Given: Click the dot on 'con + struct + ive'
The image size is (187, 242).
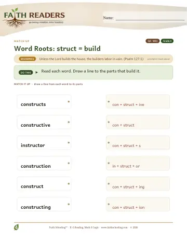Looking at the screenshot, I should (x=109, y=102).
